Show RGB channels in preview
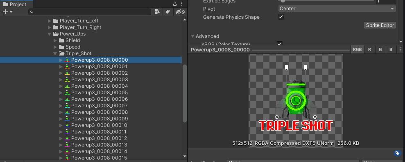 (x=357, y=50)
